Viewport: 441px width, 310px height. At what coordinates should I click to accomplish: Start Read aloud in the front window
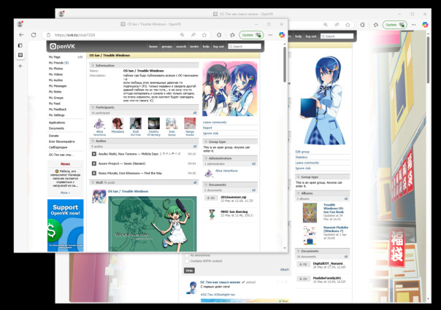click(193, 35)
